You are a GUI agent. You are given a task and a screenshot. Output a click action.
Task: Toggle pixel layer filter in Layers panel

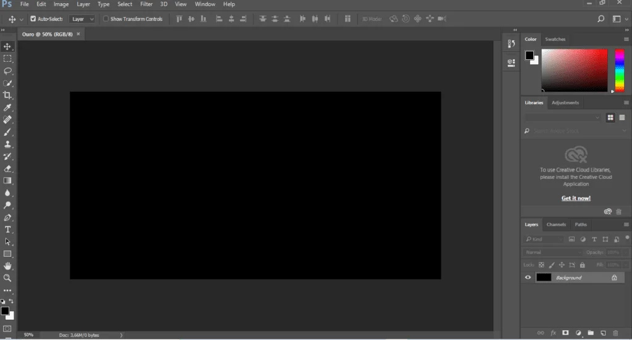[572, 239]
